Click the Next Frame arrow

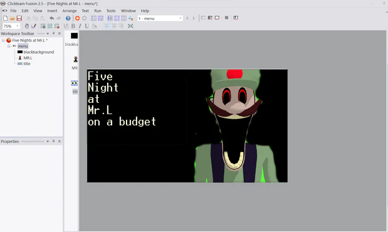coord(194,18)
